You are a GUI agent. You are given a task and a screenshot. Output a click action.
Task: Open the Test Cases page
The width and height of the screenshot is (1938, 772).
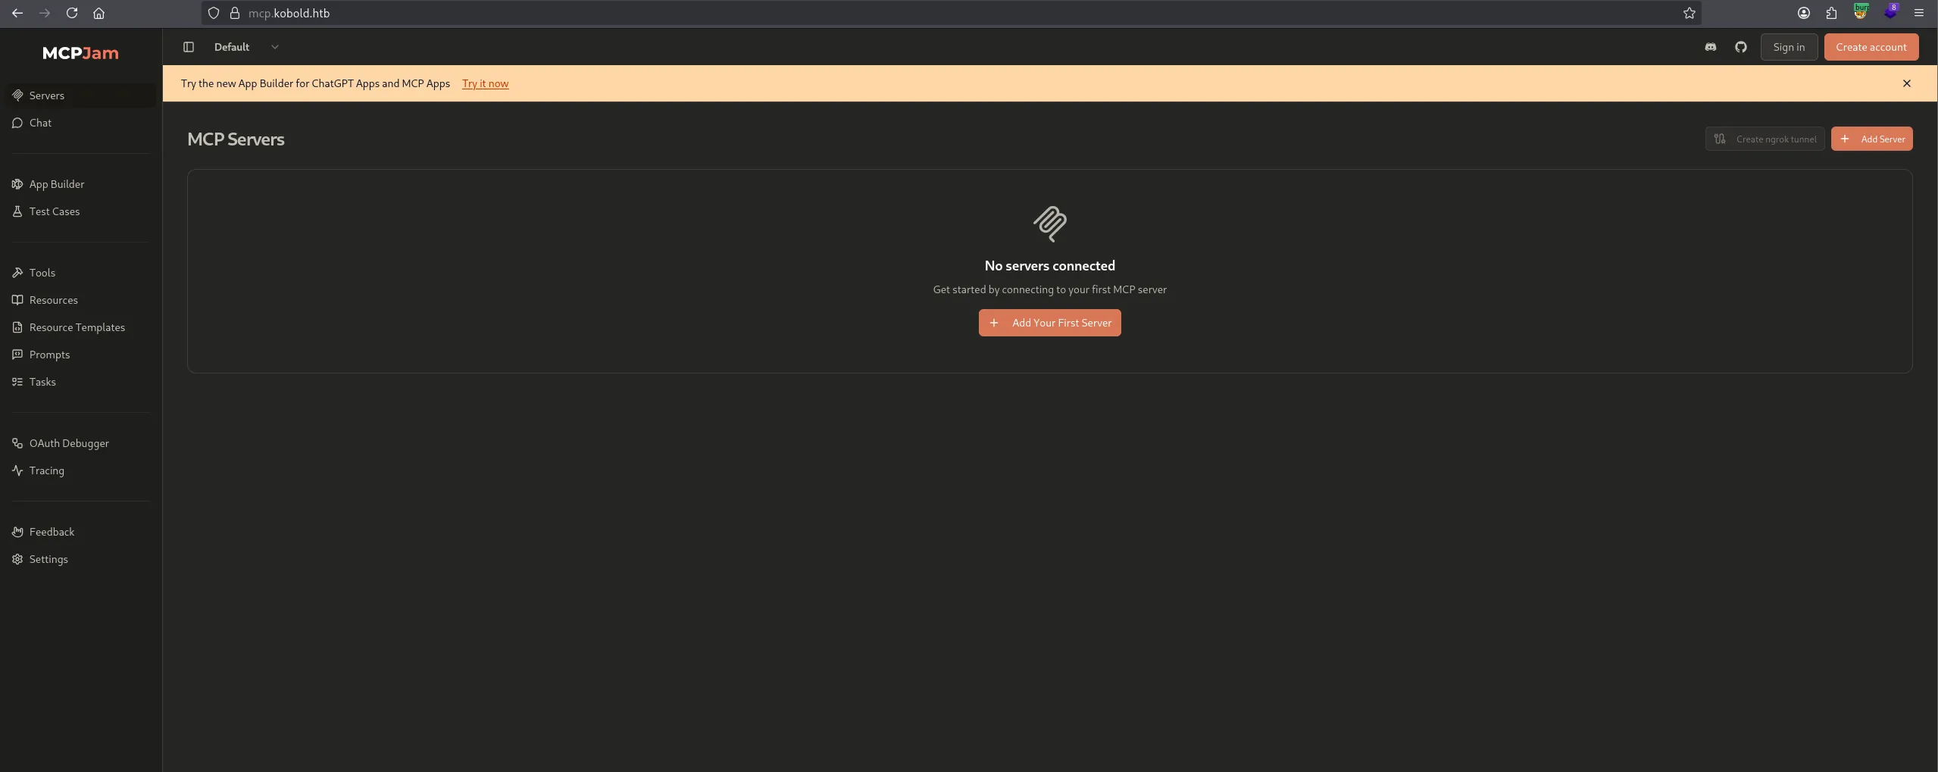coord(54,211)
